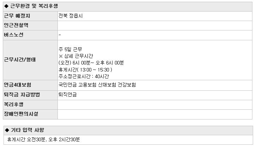
Task: Select the 근무 예정지 row label
Action: click(17, 16)
